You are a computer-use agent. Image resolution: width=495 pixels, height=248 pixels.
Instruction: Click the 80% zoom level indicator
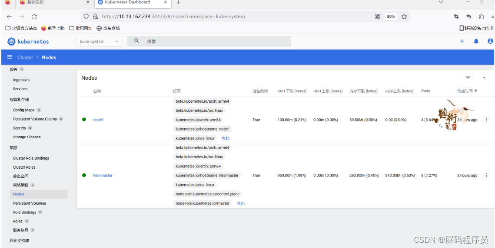(x=391, y=16)
